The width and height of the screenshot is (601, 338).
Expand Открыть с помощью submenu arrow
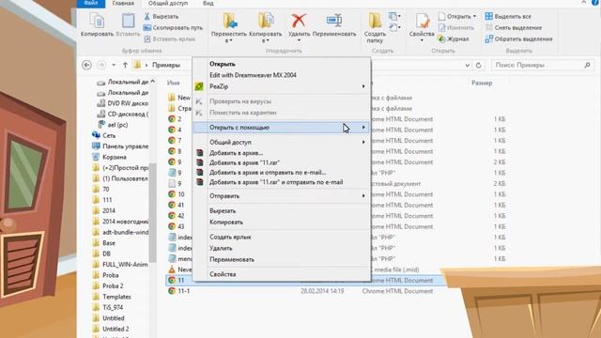point(363,128)
